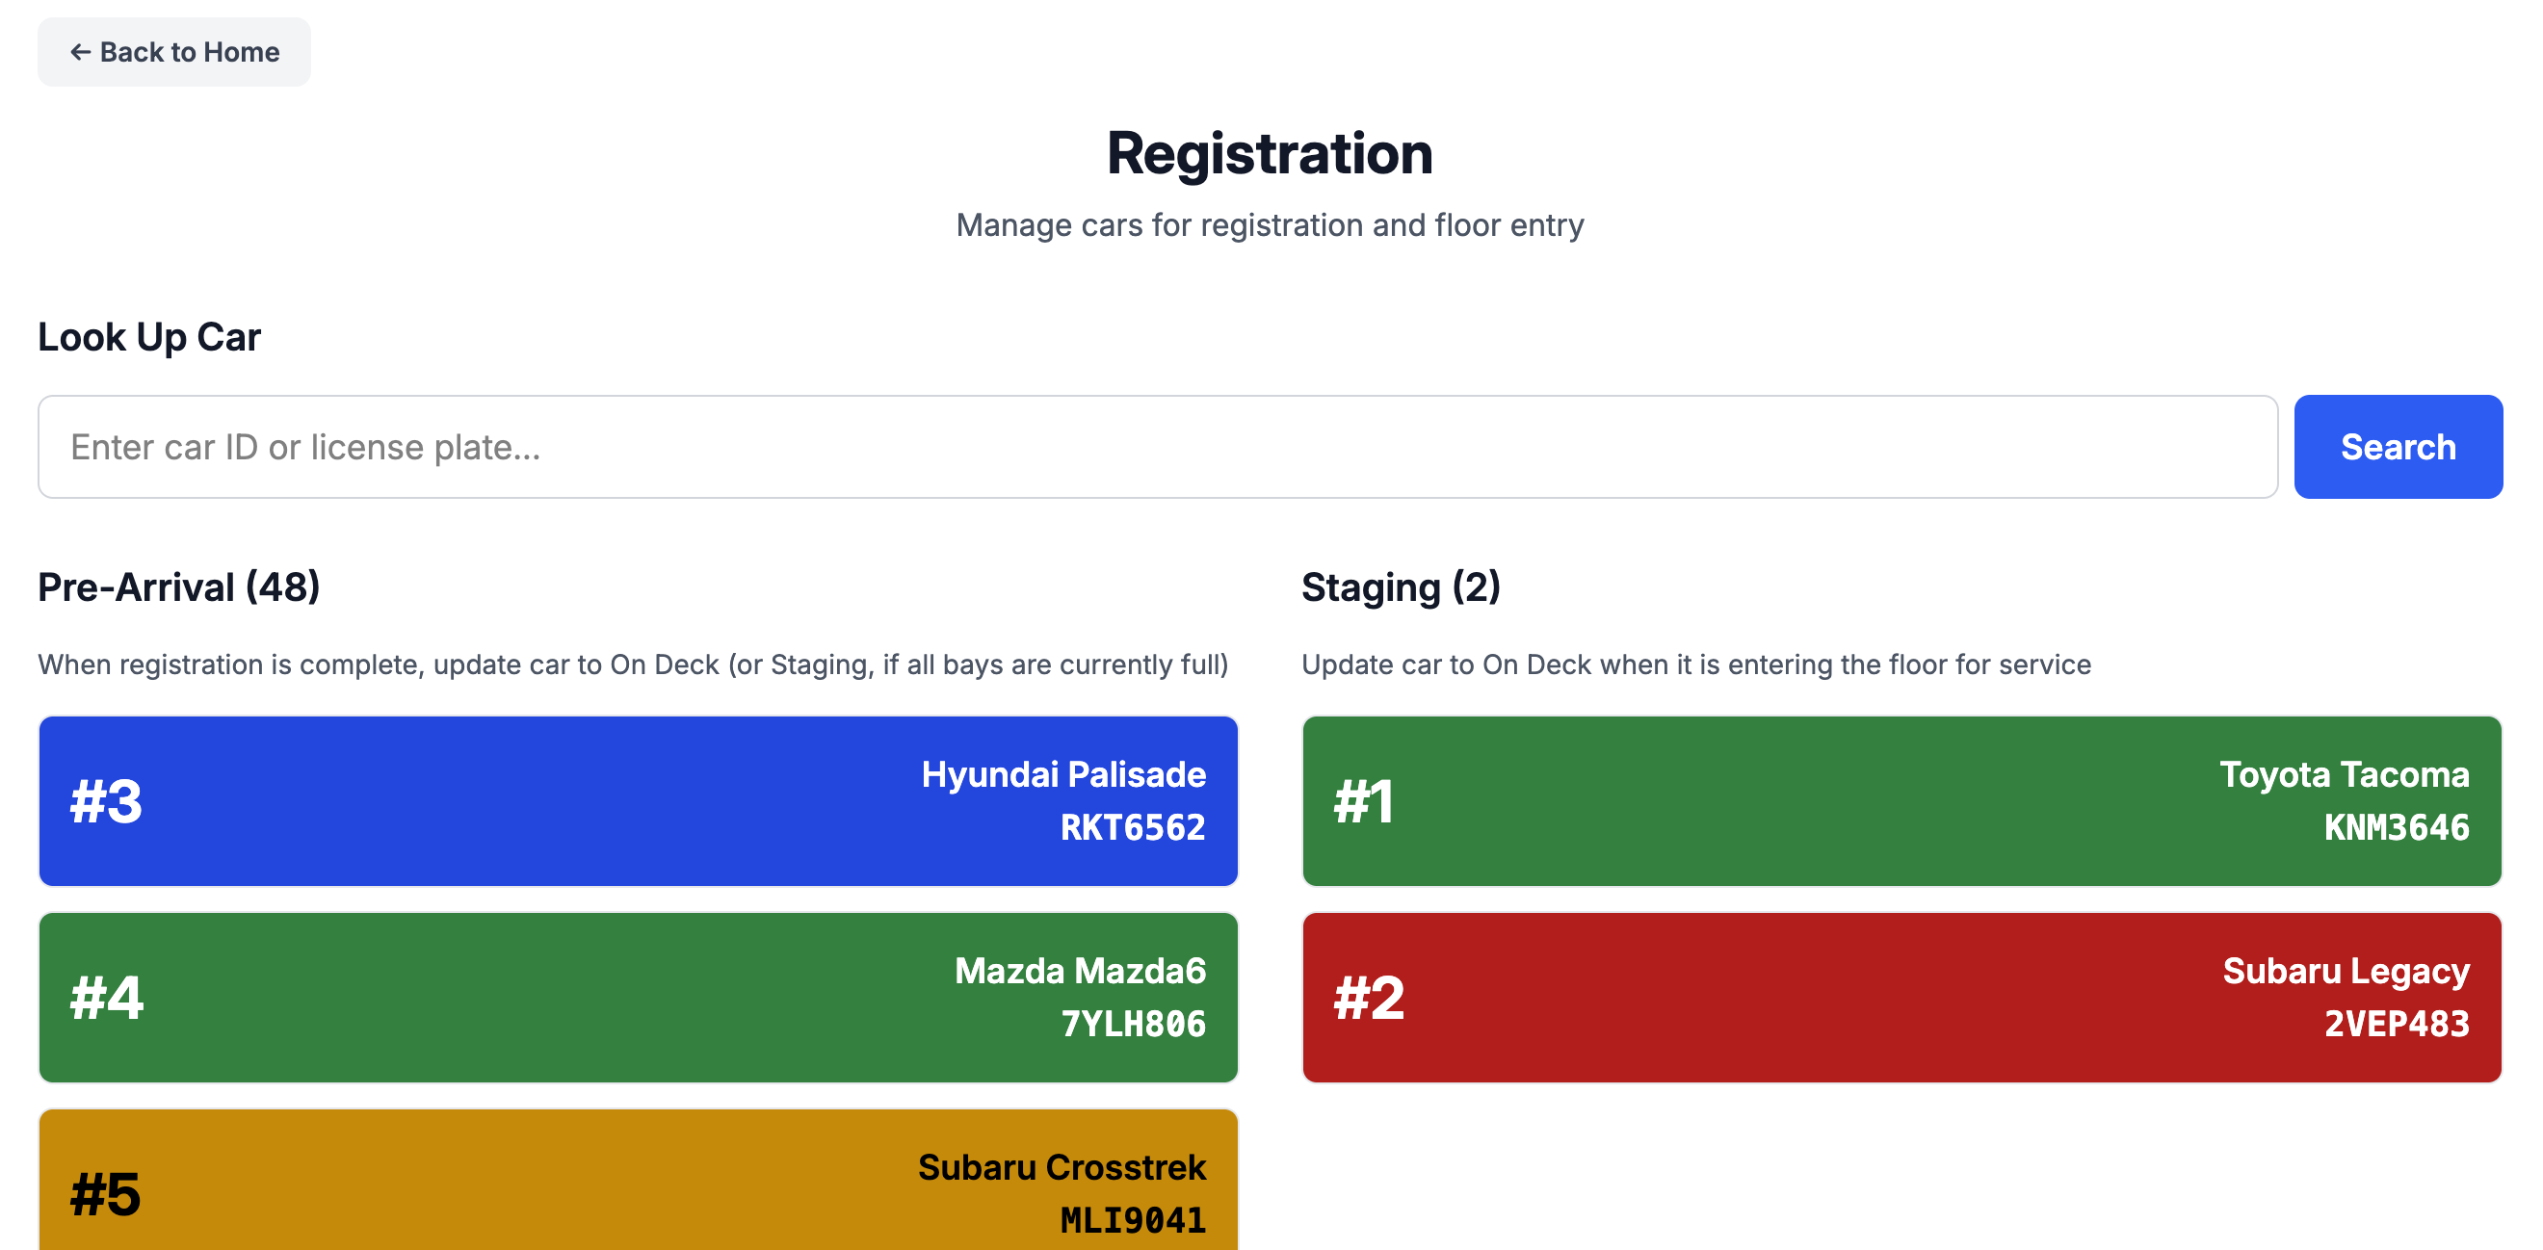Image resolution: width=2543 pixels, height=1250 pixels.
Task: Open the Hyundai Palisade car card
Action: click(638, 800)
